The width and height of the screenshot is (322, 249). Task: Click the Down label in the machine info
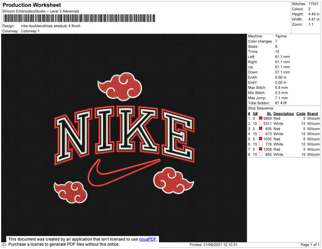click(x=253, y=72)
